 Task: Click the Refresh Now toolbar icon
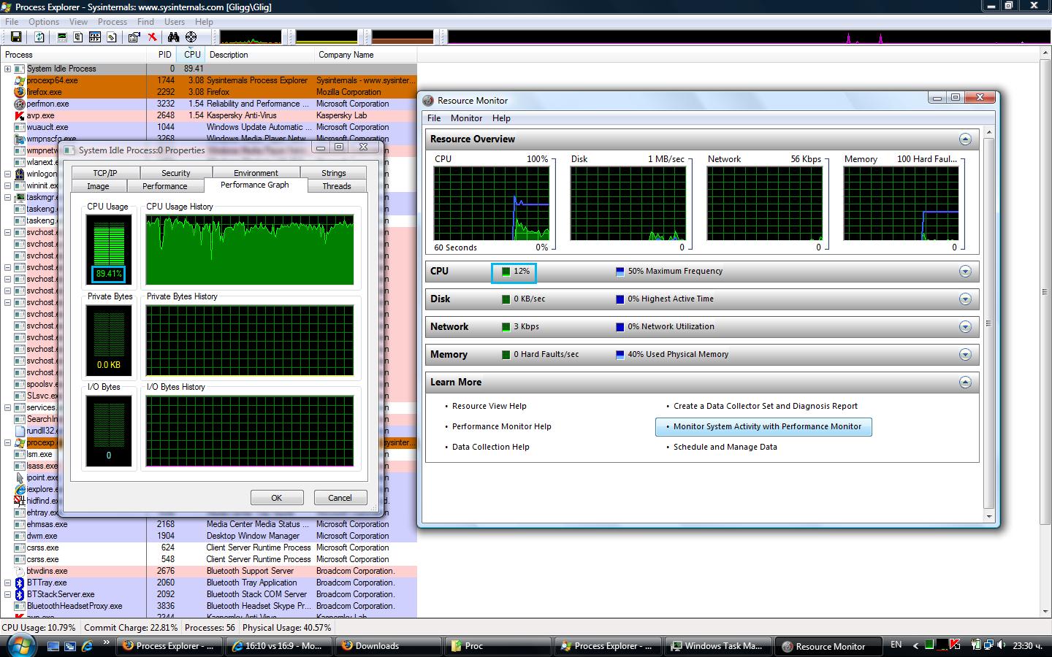pyautogui.click(x=39, y=36)
